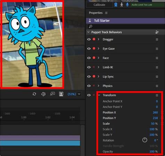The height and width of the screenshot is (156, 165).
Task: Click the Audio Level meter
Action: pyautogui.click(x=148, y=5)
